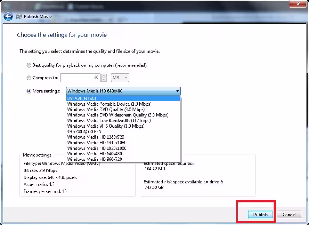Choose Windows Media DVD Widescreen Quality option
Image resolution: width=309 pixels, height=225 pixels.
point(123,115)
